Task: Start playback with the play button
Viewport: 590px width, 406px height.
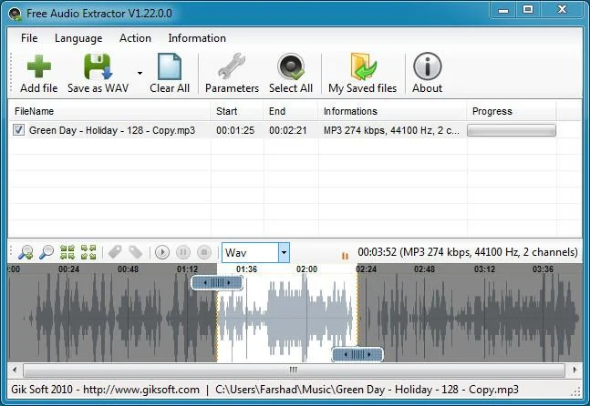Action: [162, 252]
